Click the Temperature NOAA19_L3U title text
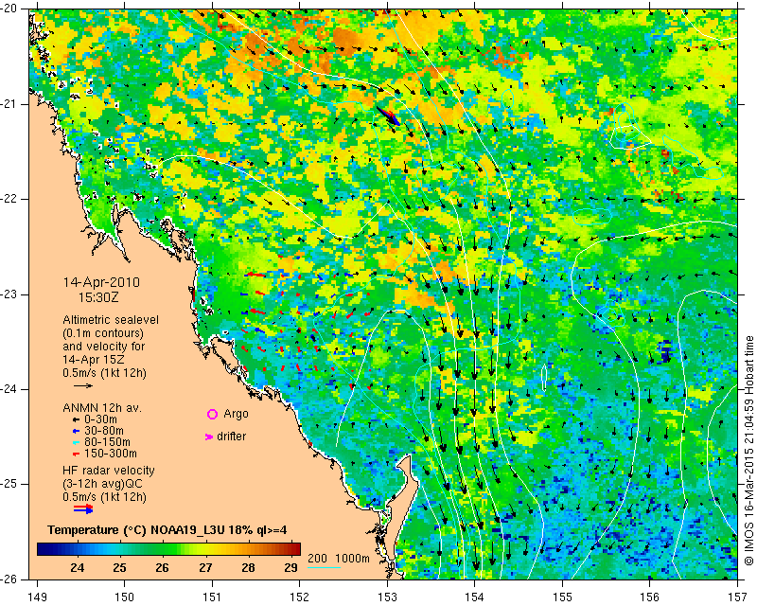757x606 pixels. 167,530
